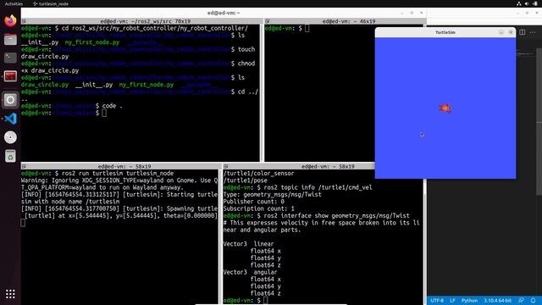The width and height of the screenshot is (542, 305).
Task: Click 'my_first_node.py' in the first ls output
Action: tap(92, 42)
